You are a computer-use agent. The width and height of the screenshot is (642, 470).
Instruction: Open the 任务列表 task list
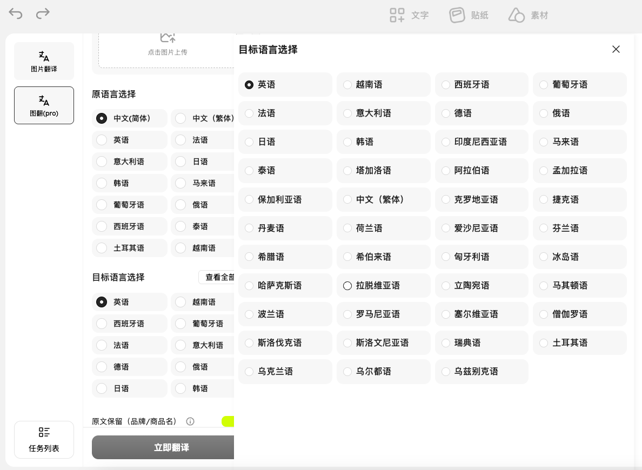pos(44,440)
